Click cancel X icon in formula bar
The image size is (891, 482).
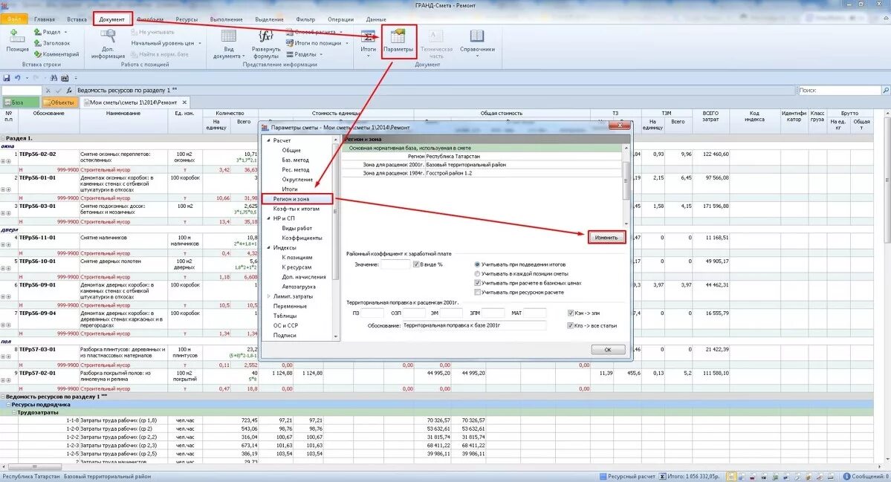click(x=48, y=91)
